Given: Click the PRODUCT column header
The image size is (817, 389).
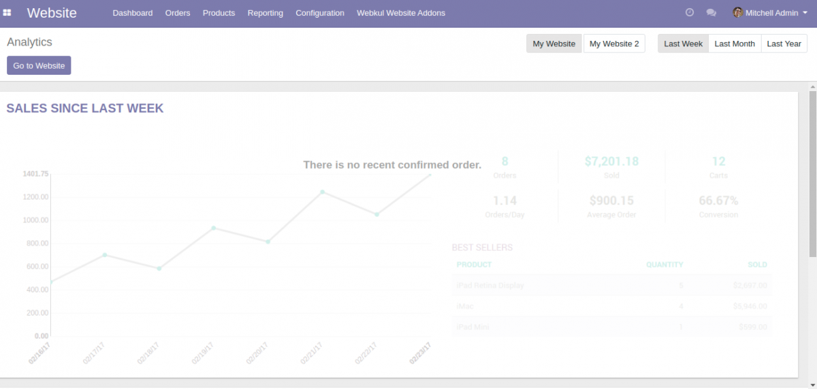Looking at the screenshot, I should [x=474, y=265].
